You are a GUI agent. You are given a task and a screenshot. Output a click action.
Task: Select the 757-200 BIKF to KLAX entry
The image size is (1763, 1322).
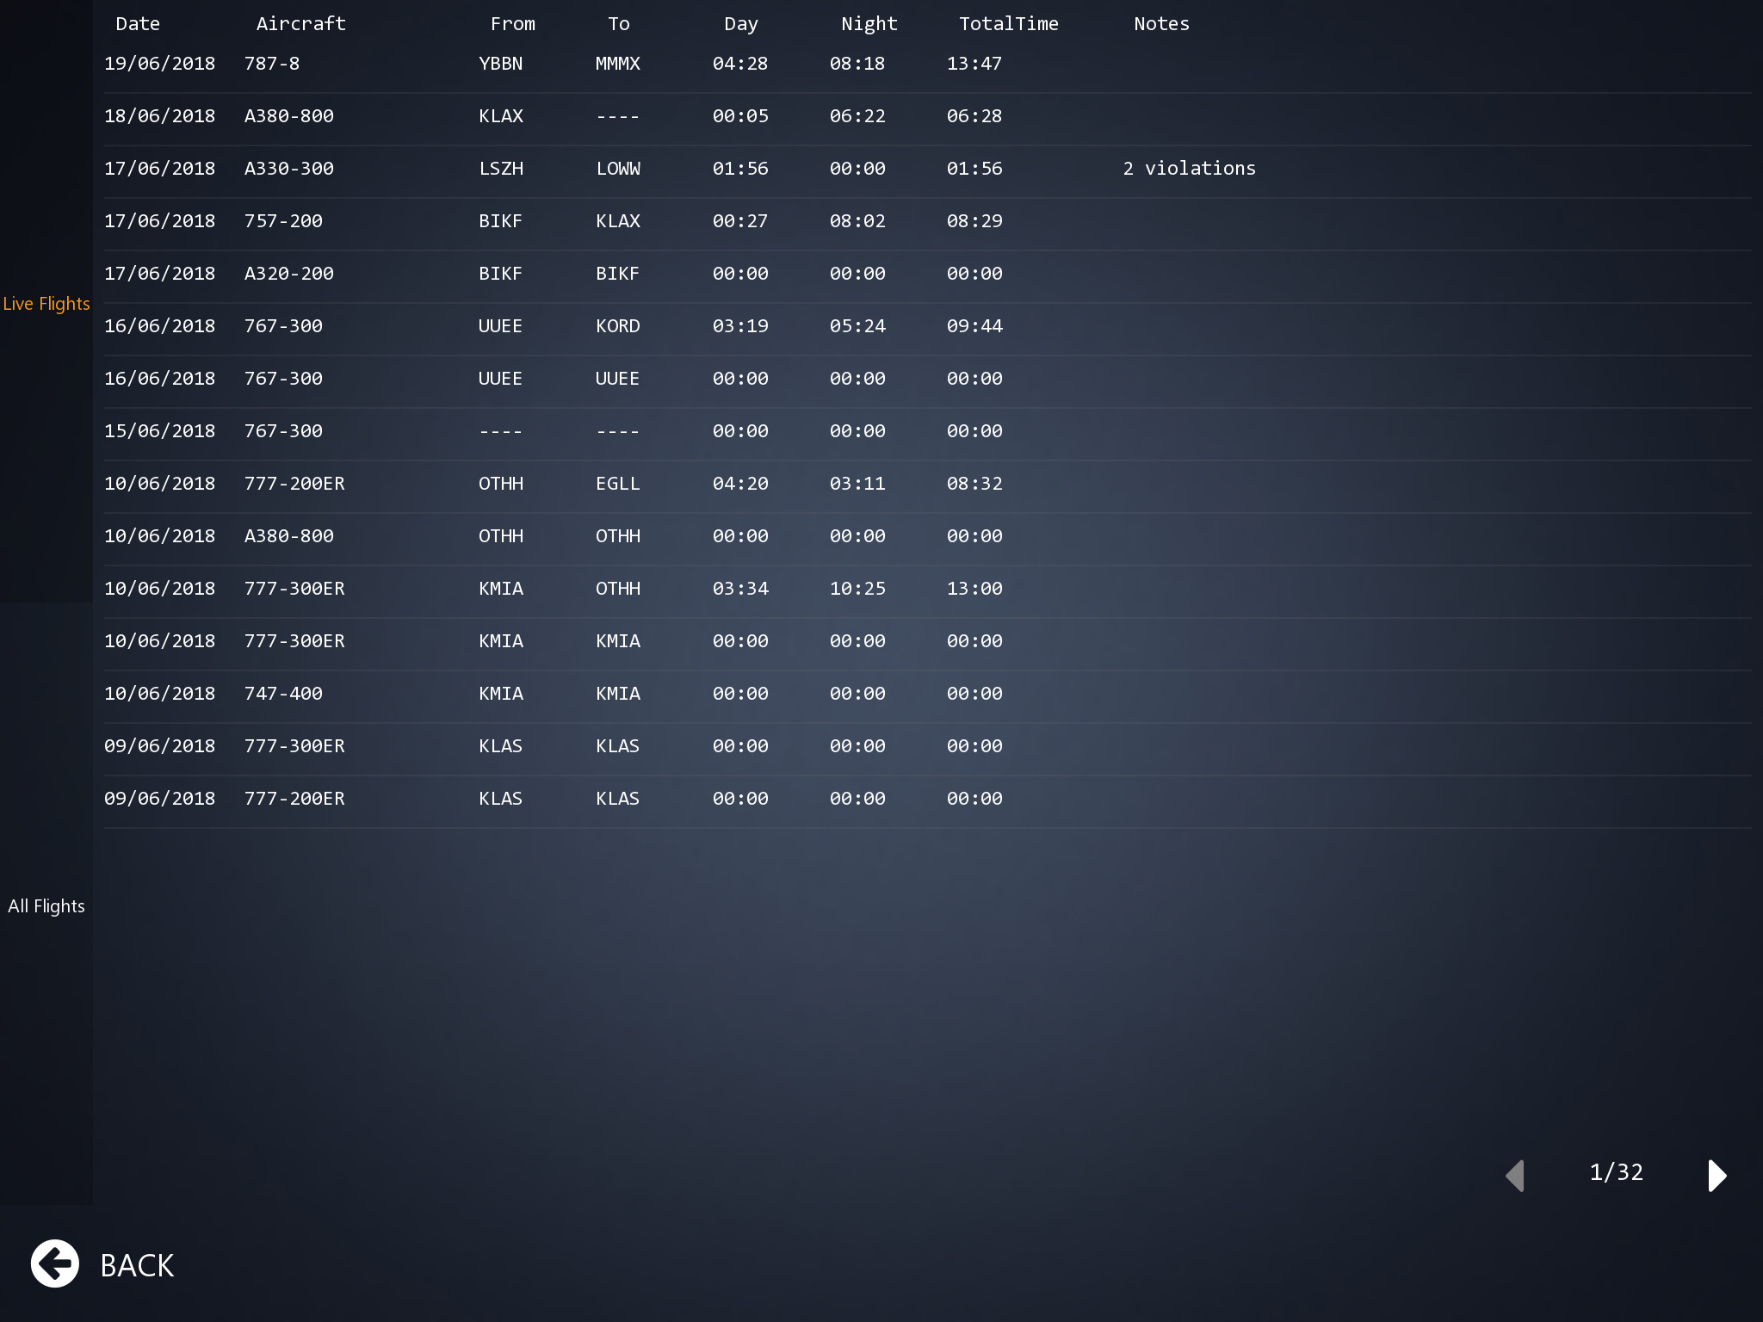tap(551, 221)
